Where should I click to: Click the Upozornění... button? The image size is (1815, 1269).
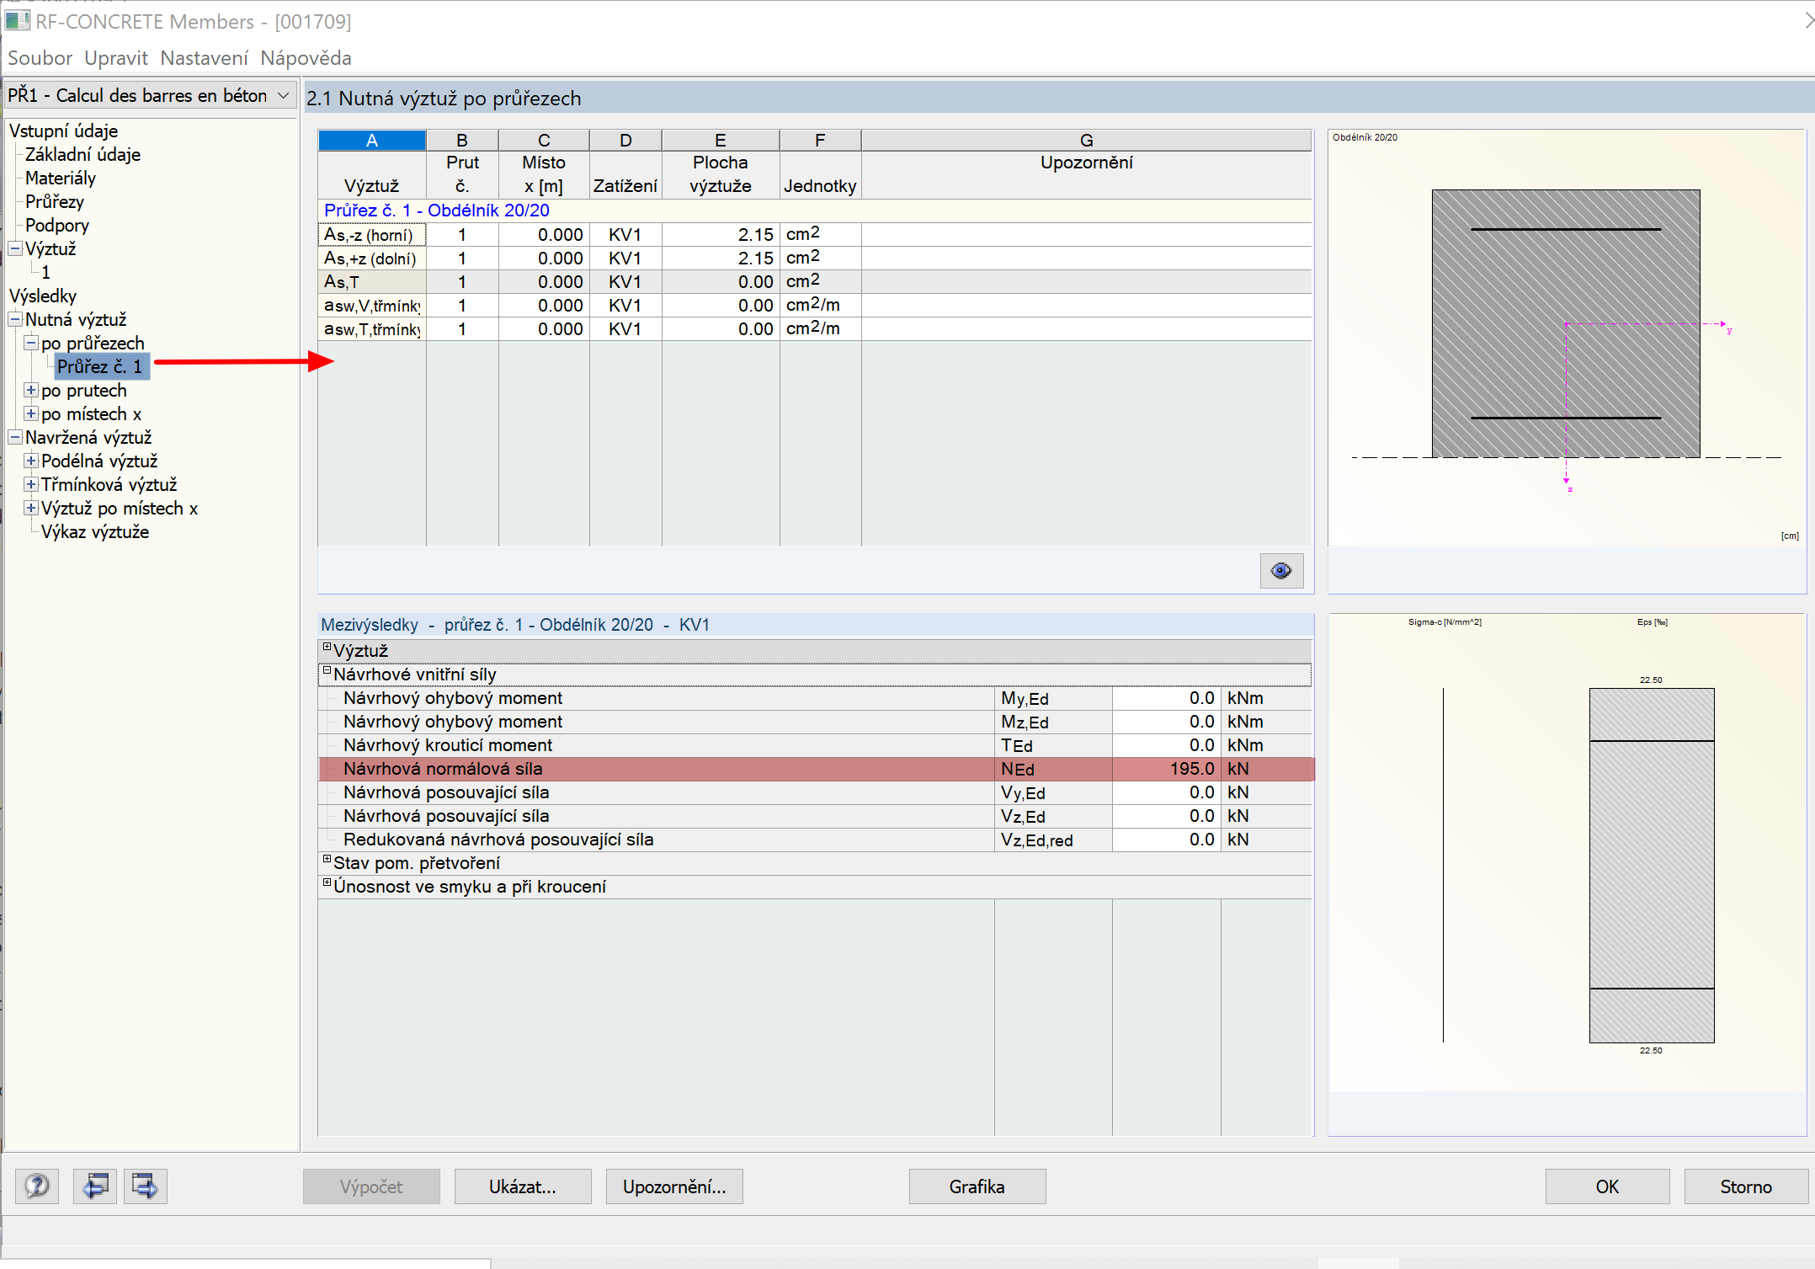pyautogui.click(x=673, y=1186)
